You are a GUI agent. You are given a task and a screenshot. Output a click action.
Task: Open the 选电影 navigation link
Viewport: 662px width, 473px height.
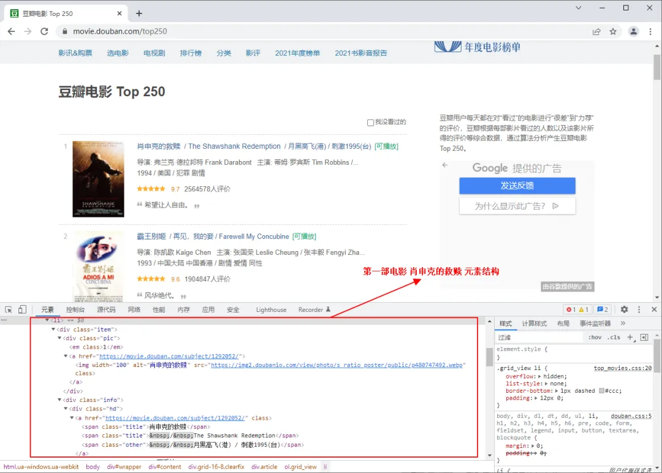pyautogui.click(x=118, y=53)
